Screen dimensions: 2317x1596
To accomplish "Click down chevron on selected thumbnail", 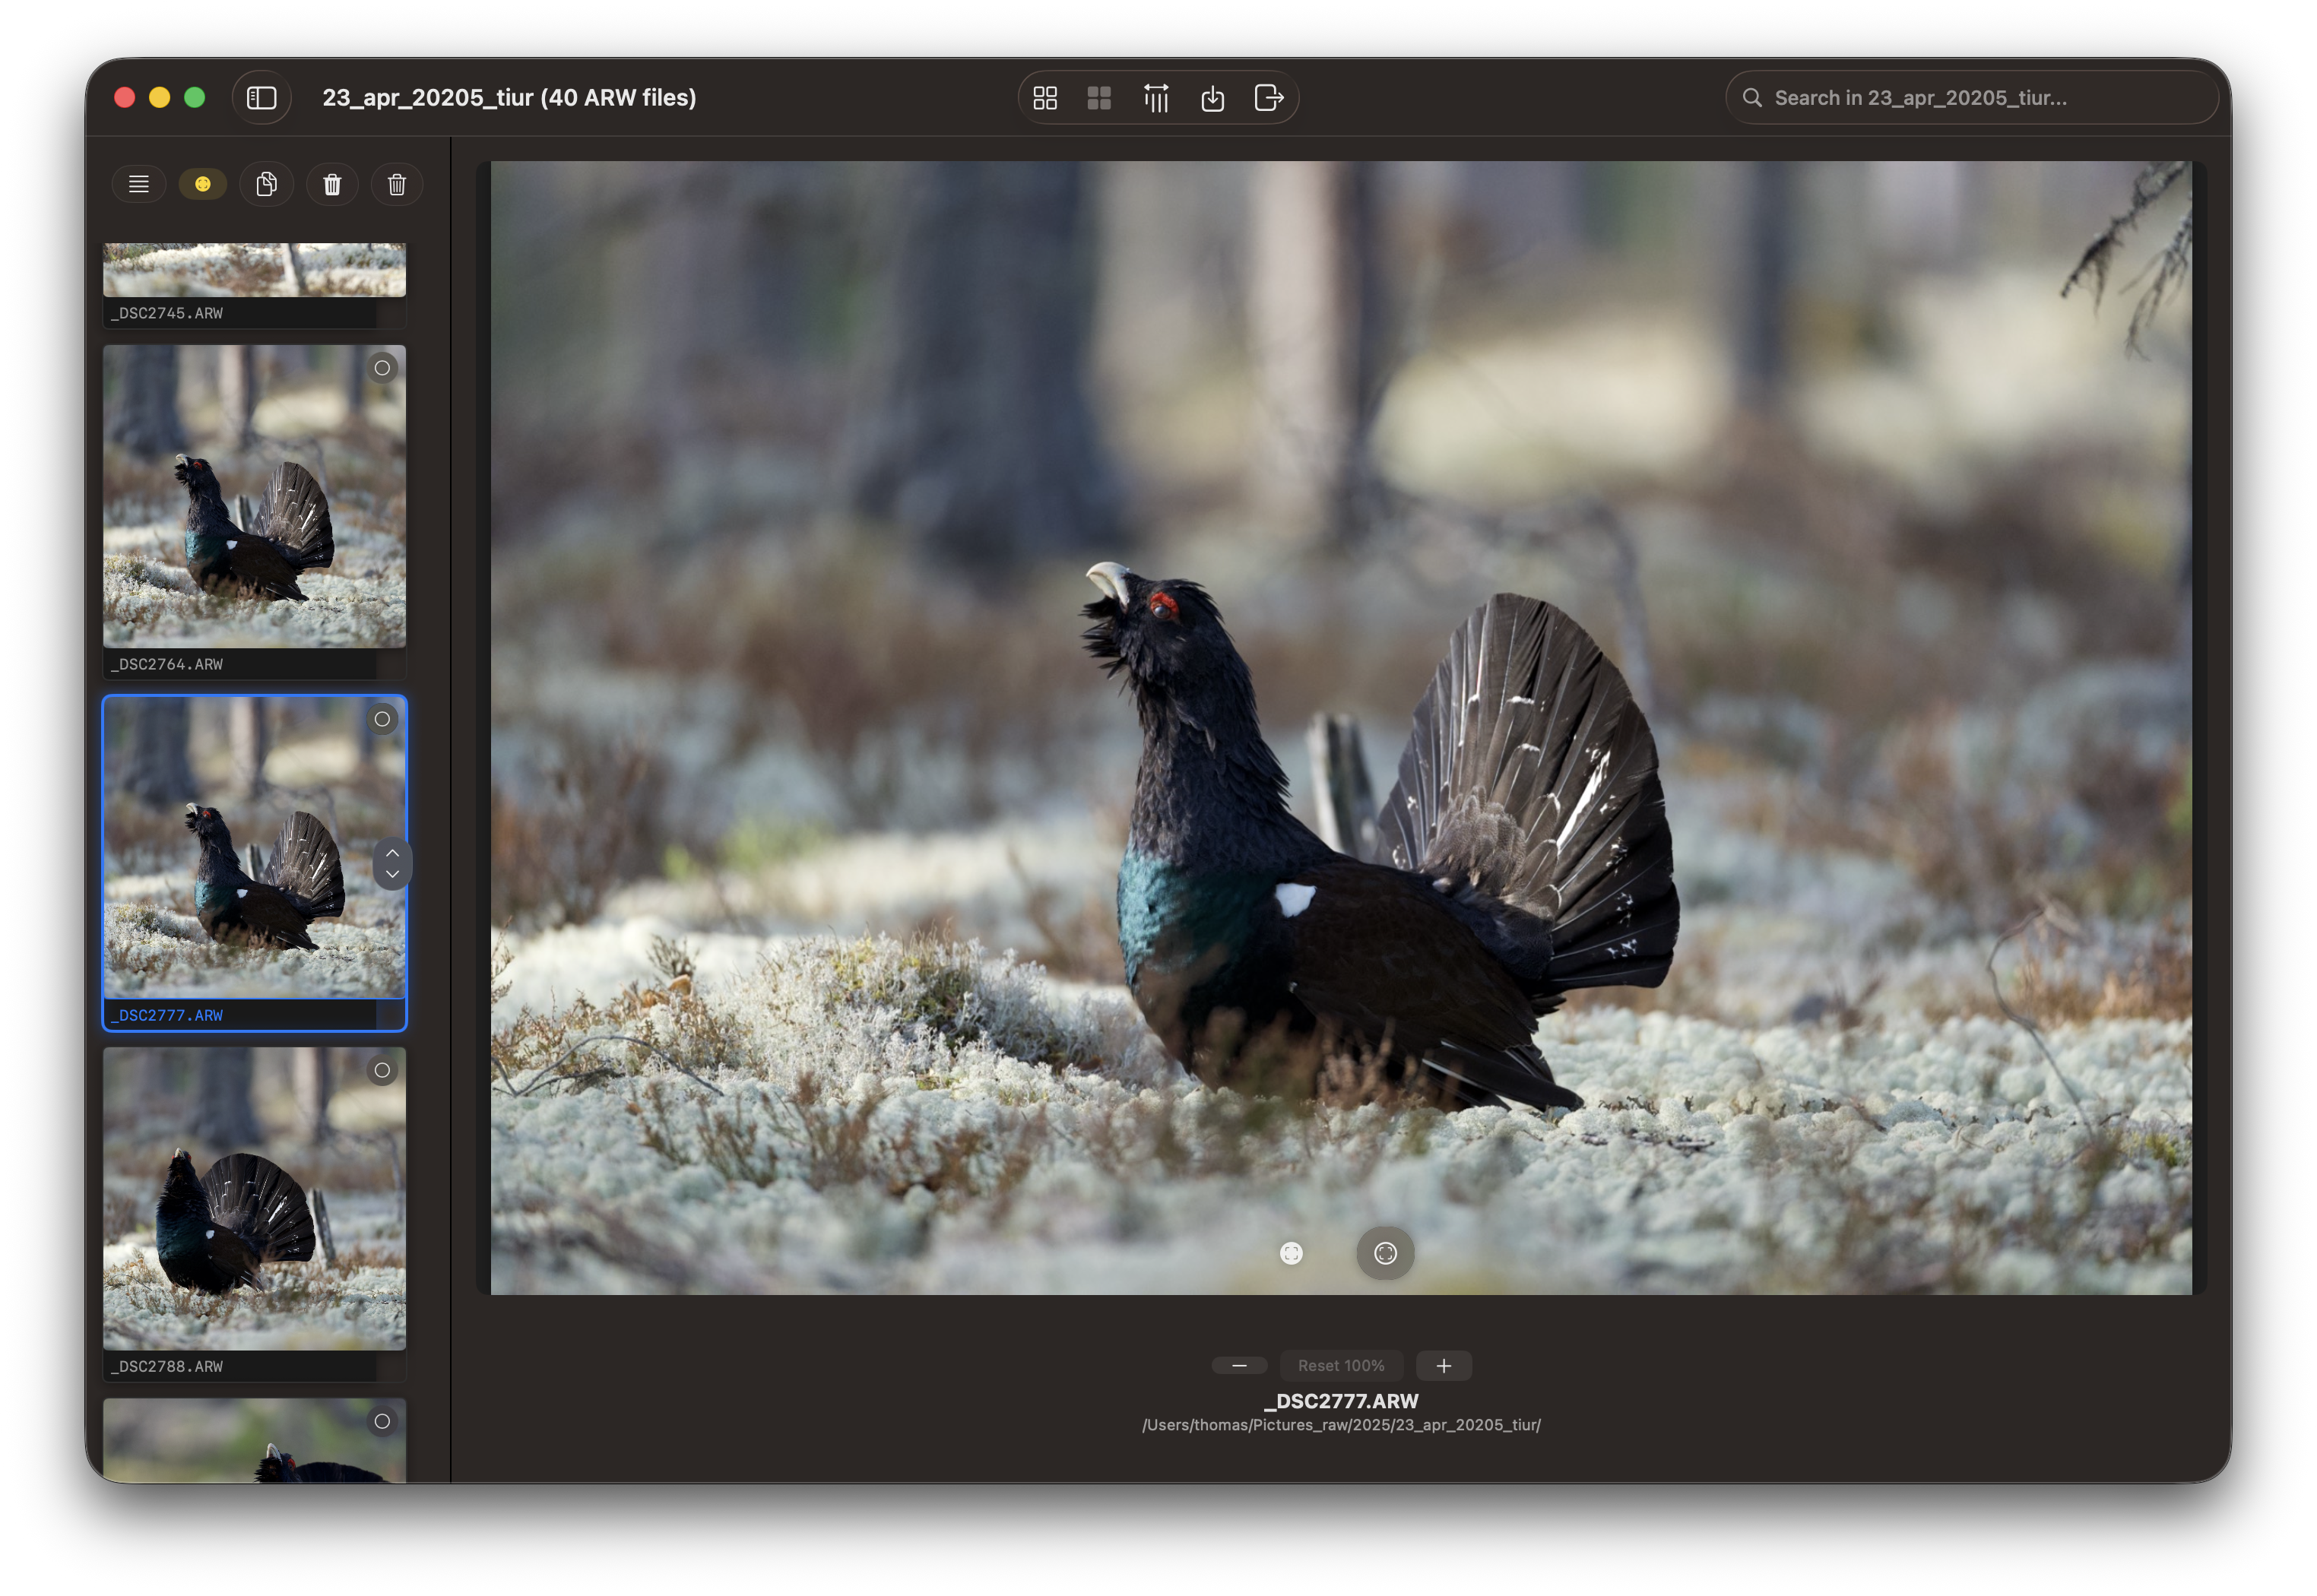I will tap(393, 874).
